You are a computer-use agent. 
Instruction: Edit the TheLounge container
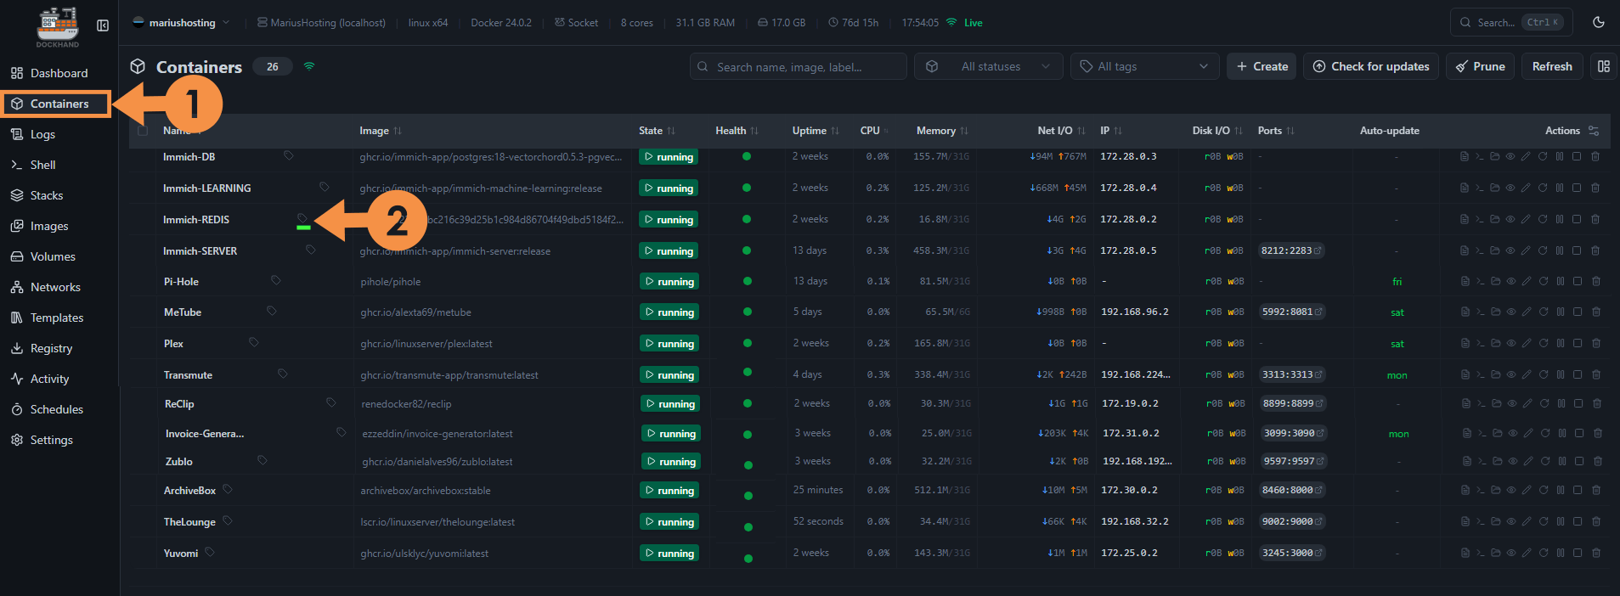point(1527,521)
